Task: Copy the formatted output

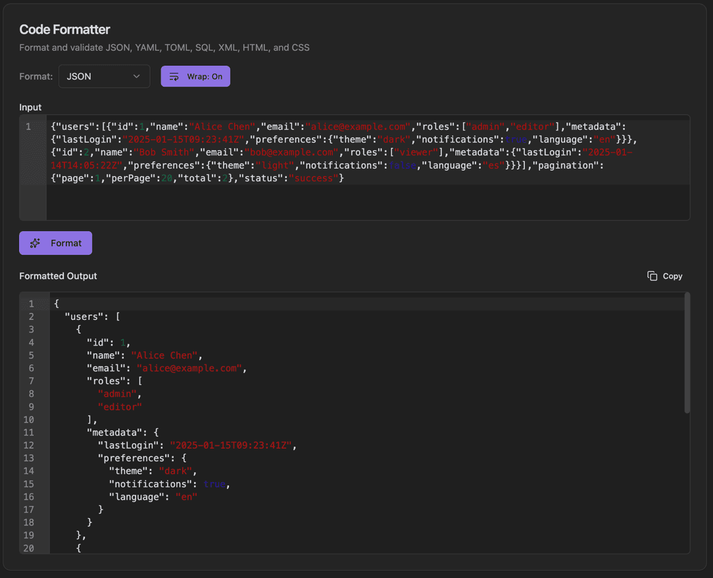Action: 664,276
